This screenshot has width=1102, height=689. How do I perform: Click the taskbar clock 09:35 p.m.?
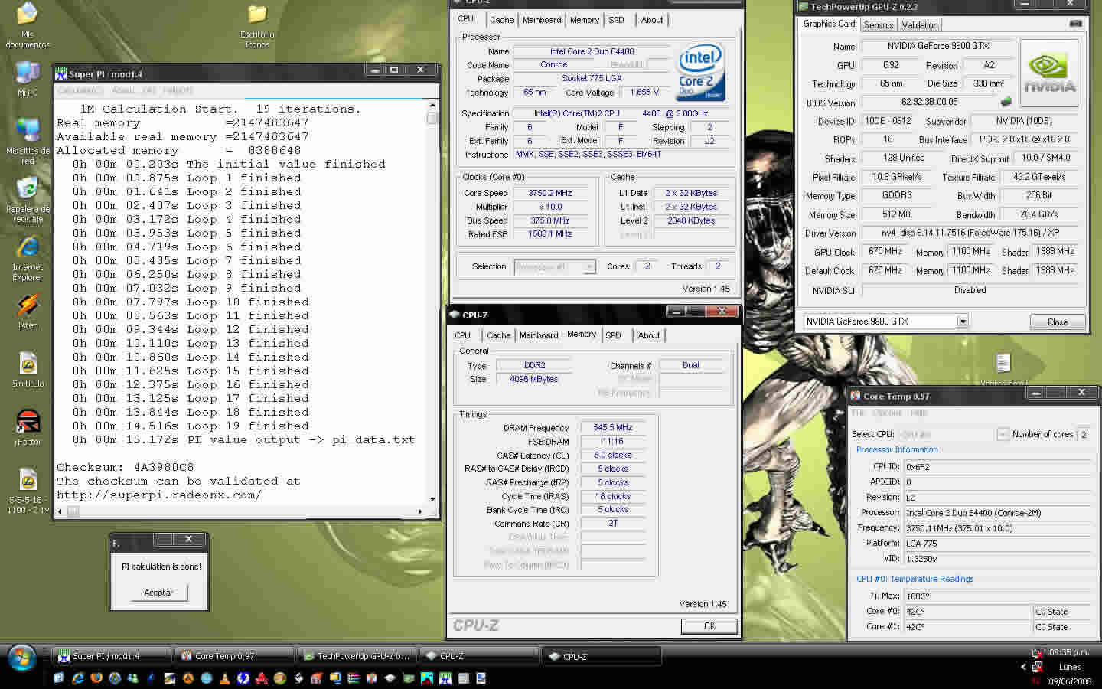click(1070, 653)
